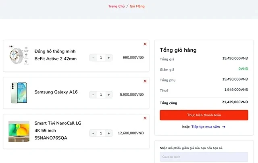Click the BeFit smartwatch product thumbnail
This screenshot has width=258, height=163.
pyautogui.click(x=19, y=55)
